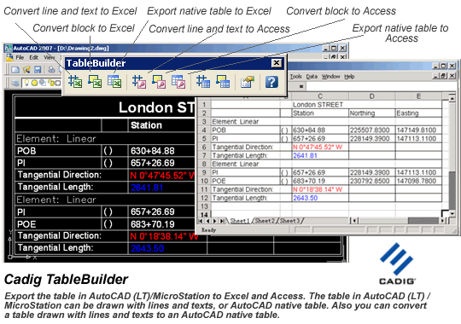461x324 pixels.
Task: Click AutoCAD table cell '630+84.88'
Action: [153, 151]
